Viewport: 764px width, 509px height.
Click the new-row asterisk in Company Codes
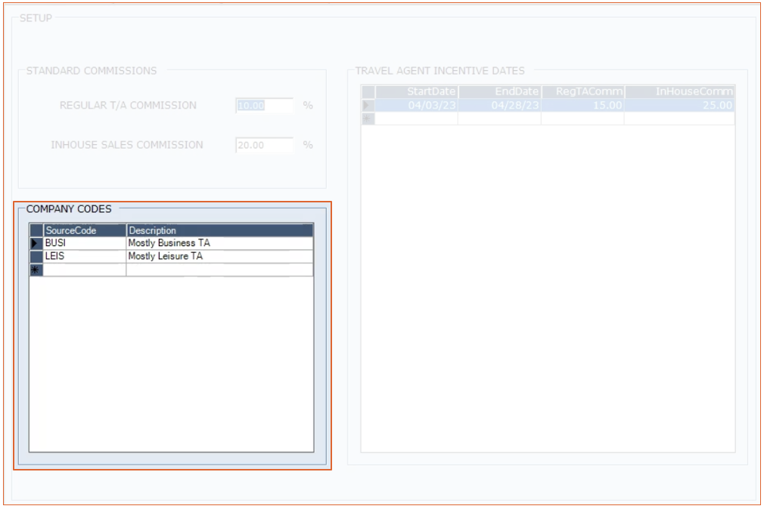[36, 270]
